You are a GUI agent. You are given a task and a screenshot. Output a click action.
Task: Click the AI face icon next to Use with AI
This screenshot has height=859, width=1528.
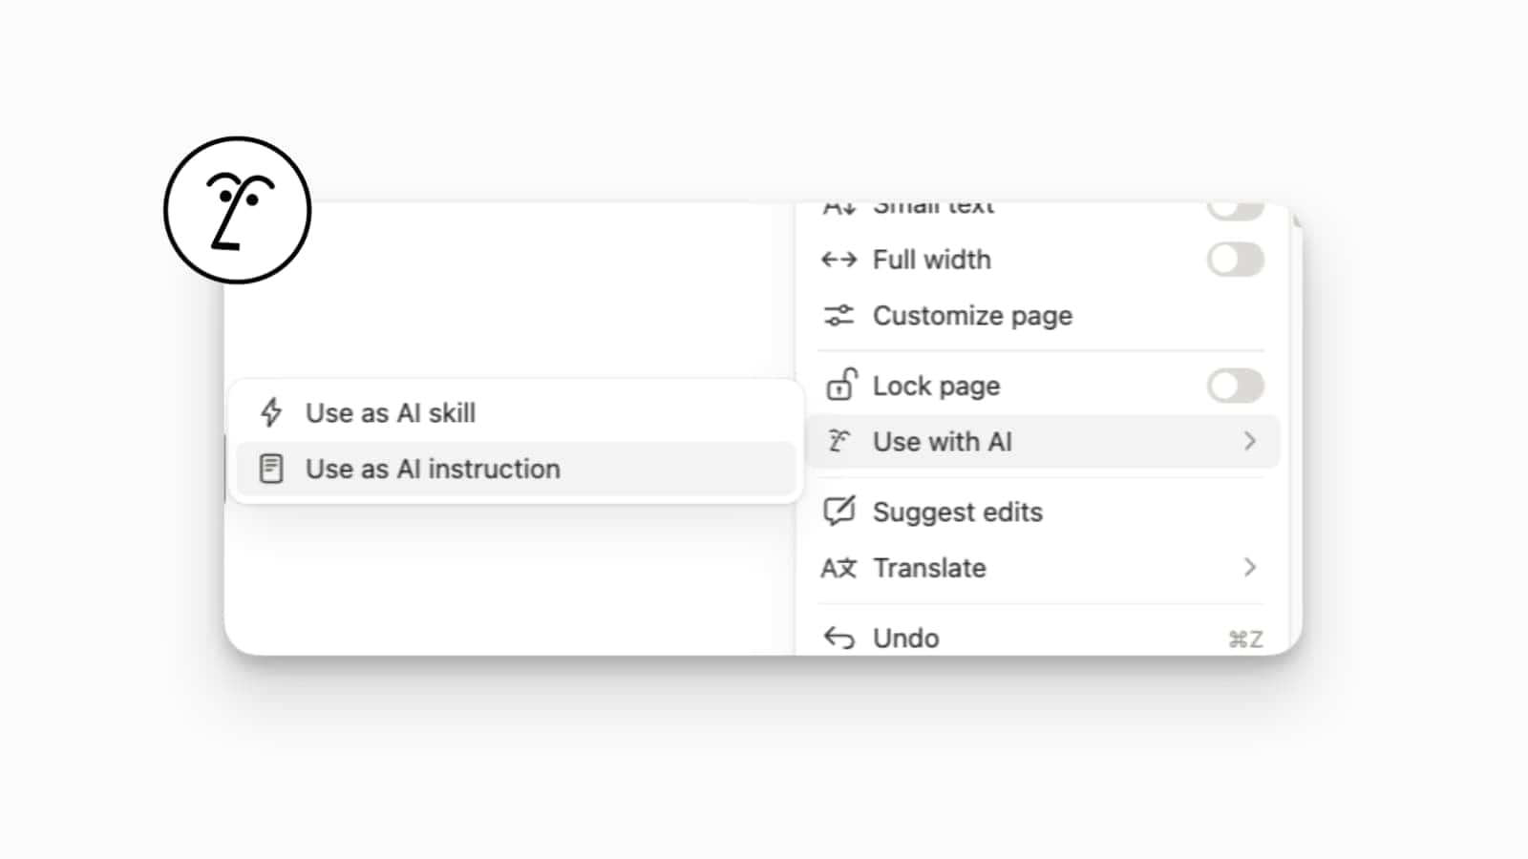838,441
